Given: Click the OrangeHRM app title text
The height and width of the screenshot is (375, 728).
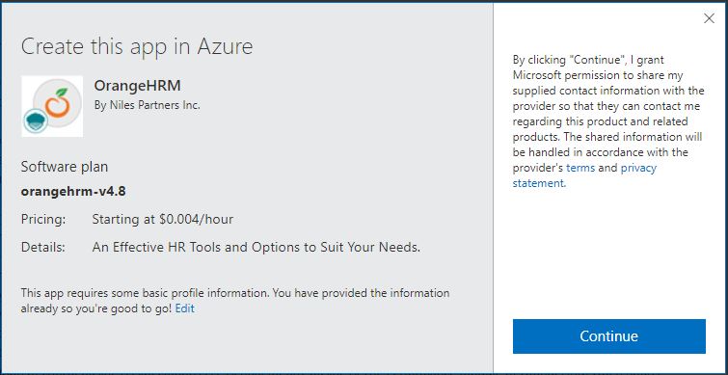Looking at the screenshot, I should [x=138, y=86].
